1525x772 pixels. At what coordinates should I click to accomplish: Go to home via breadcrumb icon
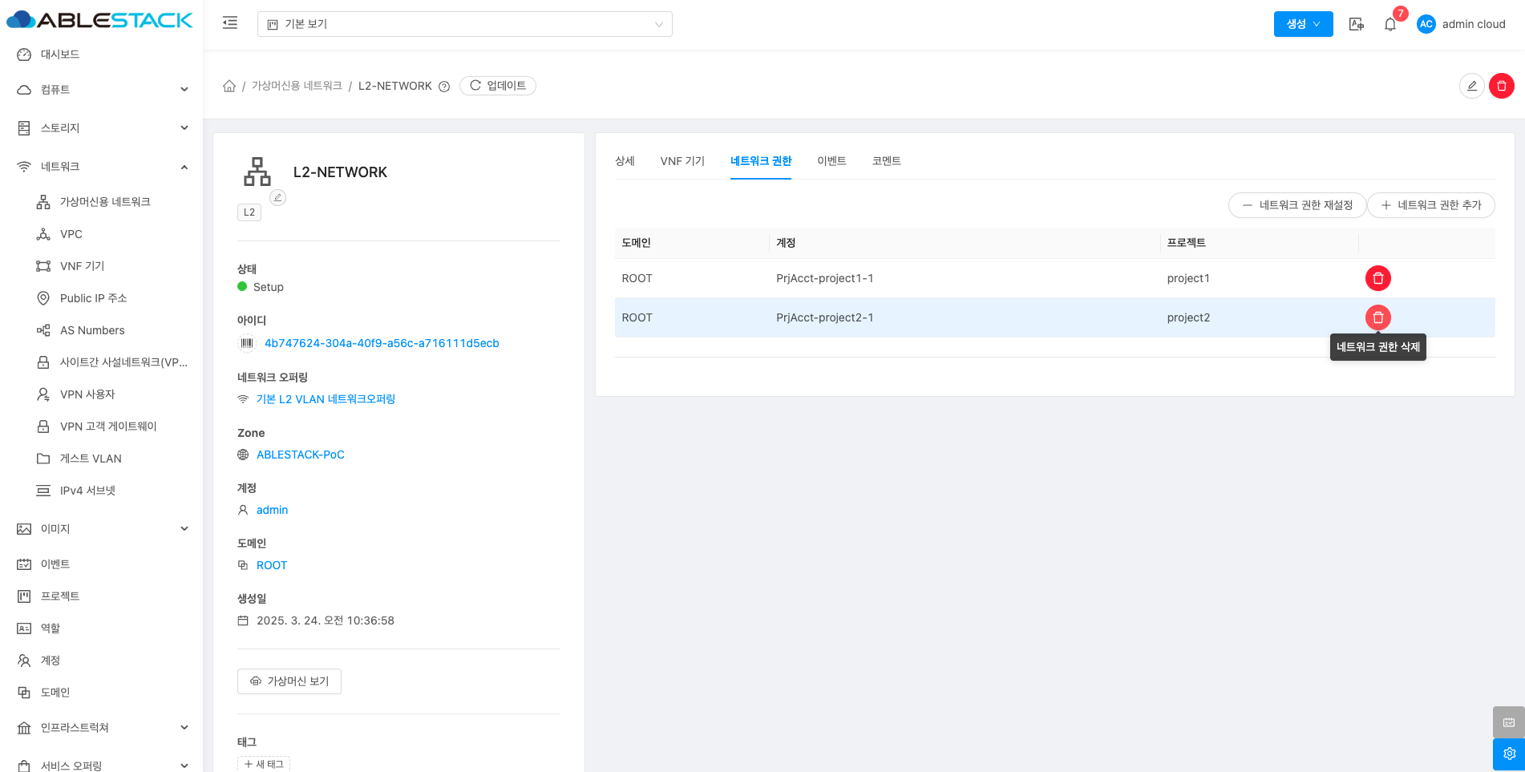[229, 86]
